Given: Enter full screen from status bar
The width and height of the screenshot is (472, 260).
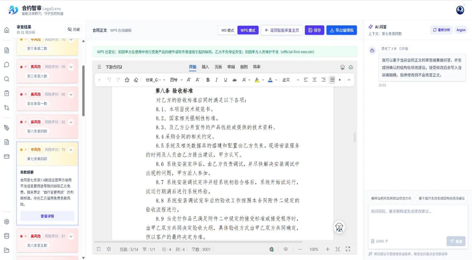Looking at the screenshot, I should tap(348, 249).
